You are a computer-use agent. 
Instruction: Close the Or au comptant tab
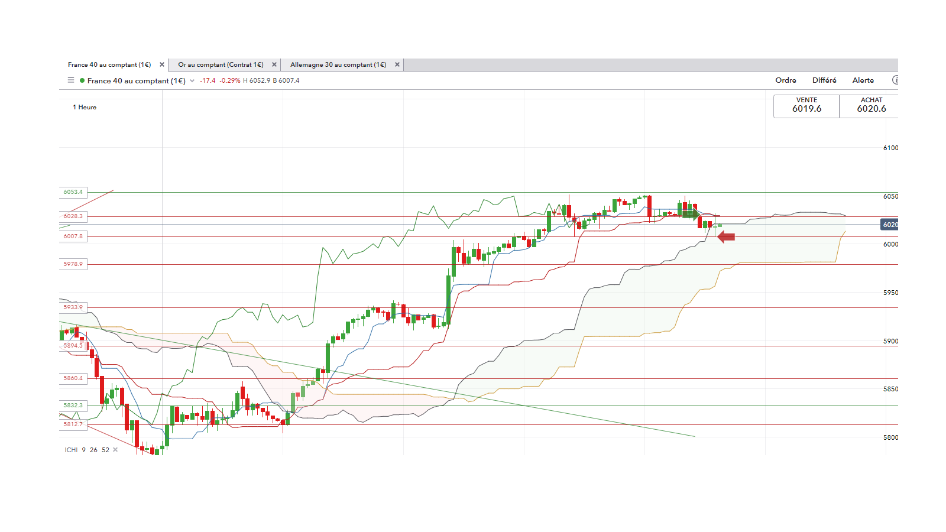point(274,65)
